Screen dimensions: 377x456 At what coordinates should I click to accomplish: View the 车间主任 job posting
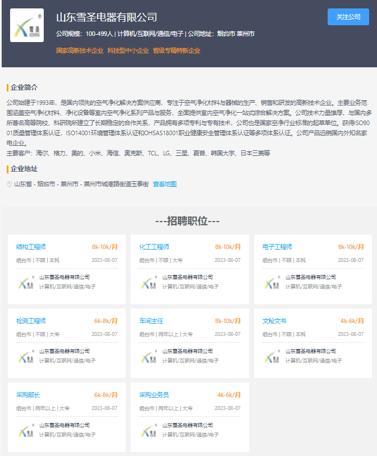[151, 321]
